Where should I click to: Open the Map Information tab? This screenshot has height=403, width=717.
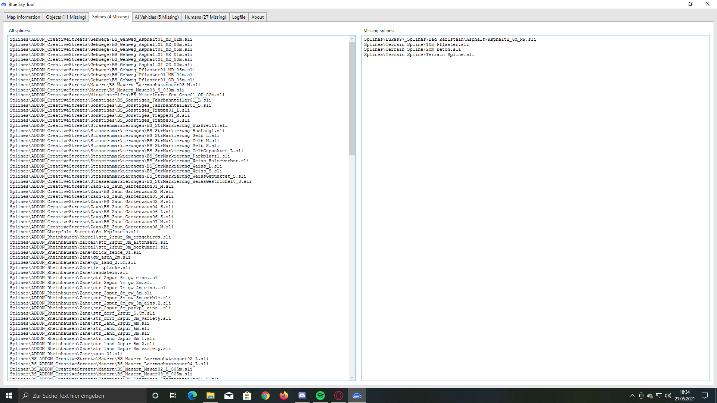click(x=23, y=17)
